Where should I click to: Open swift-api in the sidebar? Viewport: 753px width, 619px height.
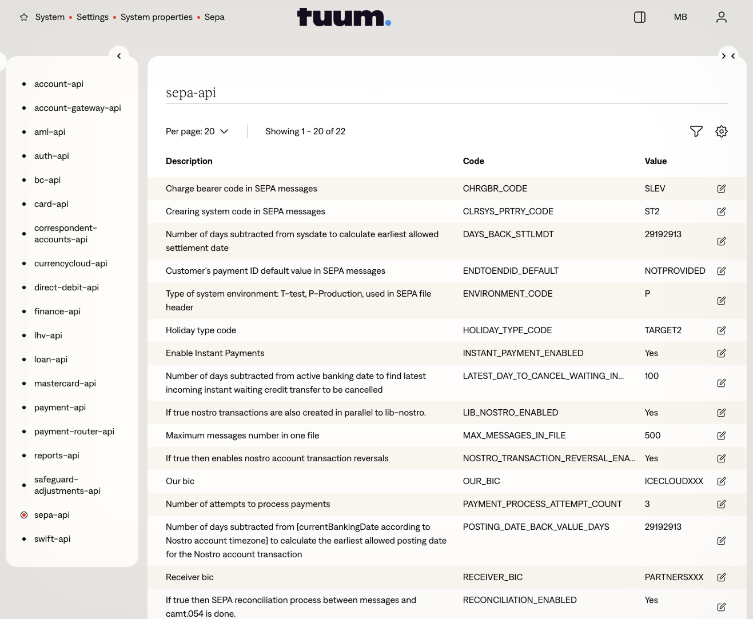point(52,539)
